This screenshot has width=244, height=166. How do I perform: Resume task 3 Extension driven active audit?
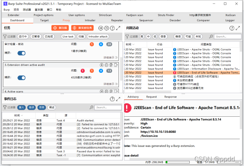click(x=102, y=65)
